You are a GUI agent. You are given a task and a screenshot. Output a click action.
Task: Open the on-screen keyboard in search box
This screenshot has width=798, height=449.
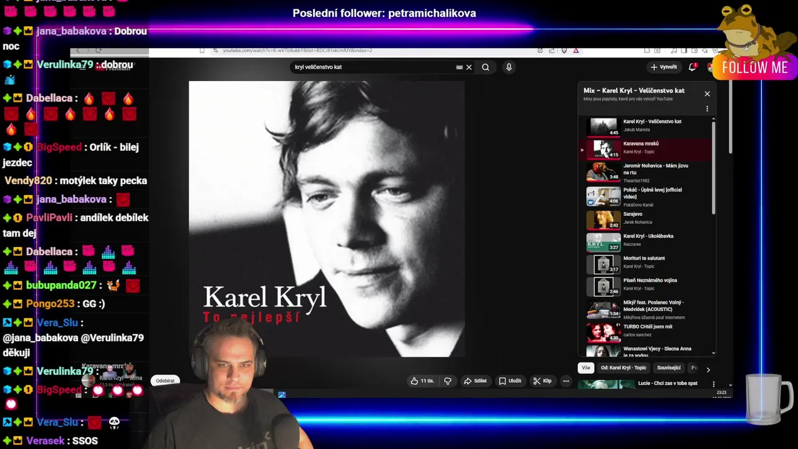(459, 67)
